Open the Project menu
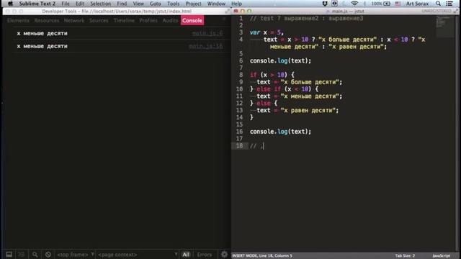461x259 pixels. tap(194, 4)
